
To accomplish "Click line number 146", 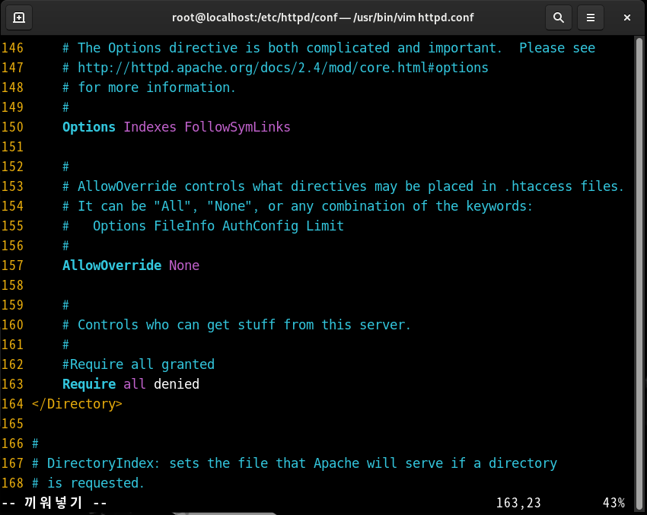I will [x=12, y=48].
